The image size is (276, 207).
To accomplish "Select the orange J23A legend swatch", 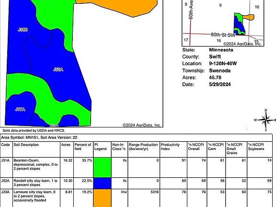I will tap(103, 198).
